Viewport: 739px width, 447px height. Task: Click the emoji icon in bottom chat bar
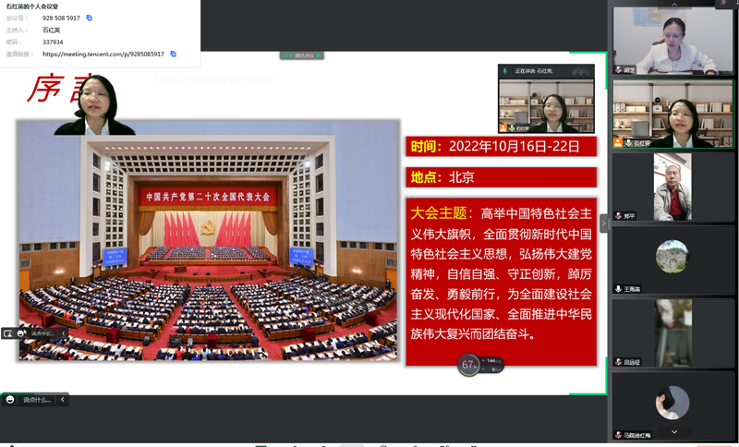click(x=10, y=400)
